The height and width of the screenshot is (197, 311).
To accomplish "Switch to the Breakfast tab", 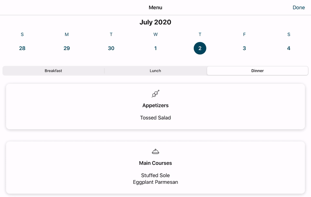I will point(53,71).
